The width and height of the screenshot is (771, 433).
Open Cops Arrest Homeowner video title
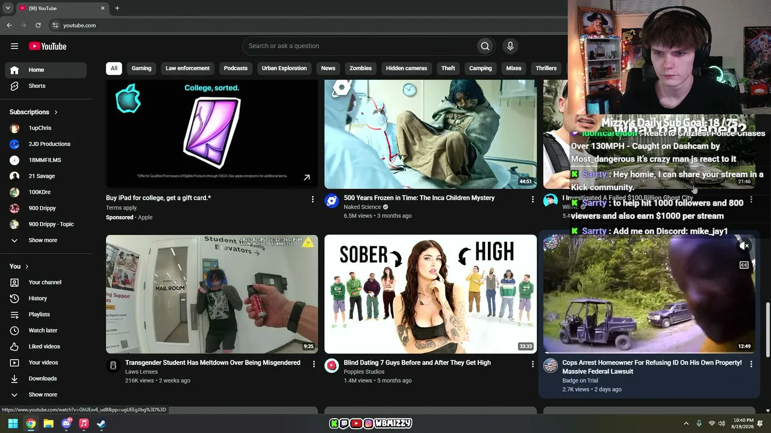pos(652,367)
